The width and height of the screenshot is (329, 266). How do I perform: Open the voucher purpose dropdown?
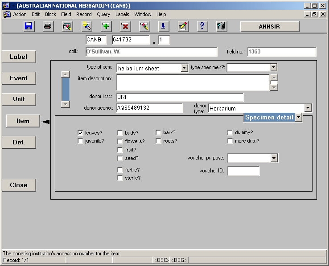tap(274, 158)
